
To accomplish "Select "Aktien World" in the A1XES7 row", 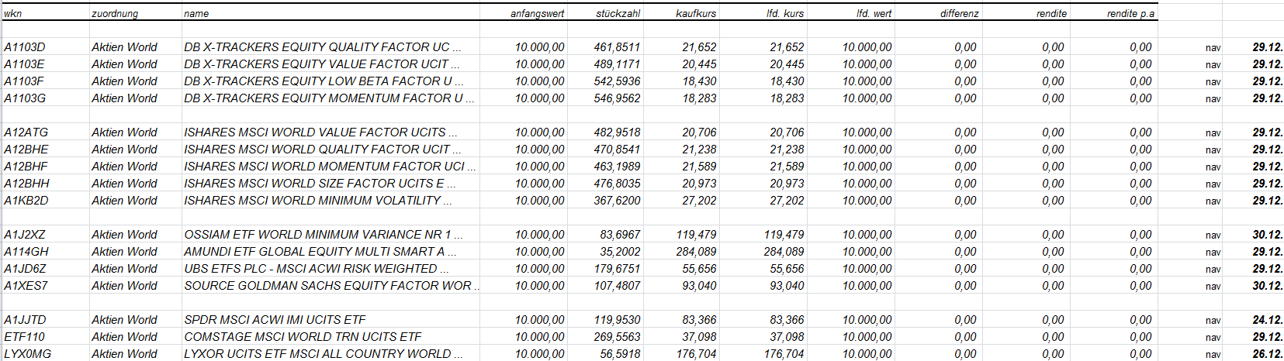I will 124,286.
